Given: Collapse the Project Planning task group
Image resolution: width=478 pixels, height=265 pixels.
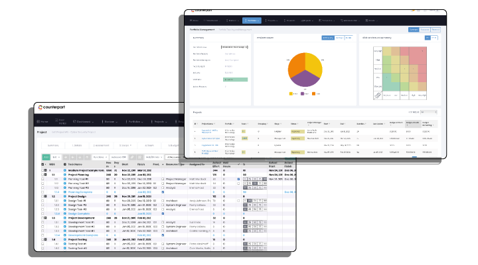Looking at the screenshot, I should [45, 174].
